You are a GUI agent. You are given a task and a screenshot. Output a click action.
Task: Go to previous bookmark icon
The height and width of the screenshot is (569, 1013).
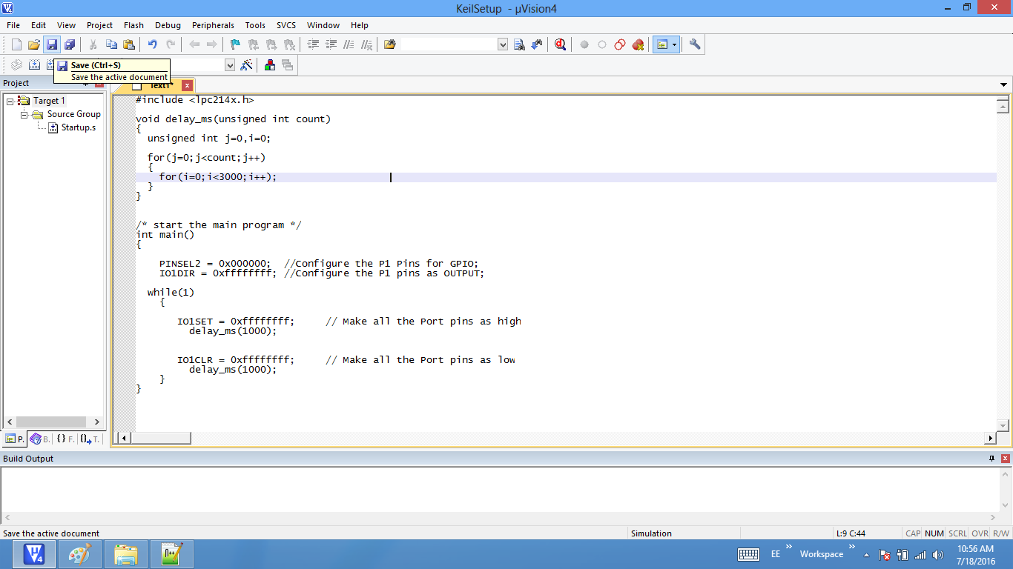tap(254, 44)
